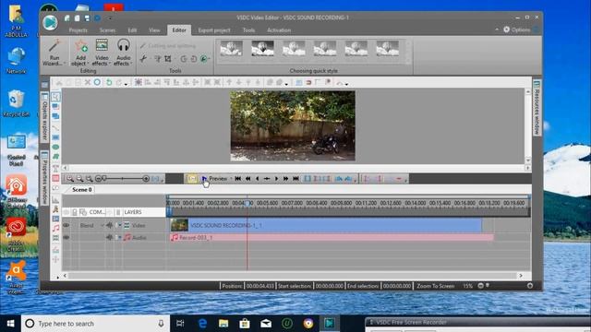Viewport: 591px width, 332px height.
Task: Open the Add object dropdown arrow
Action: point(88,64)
